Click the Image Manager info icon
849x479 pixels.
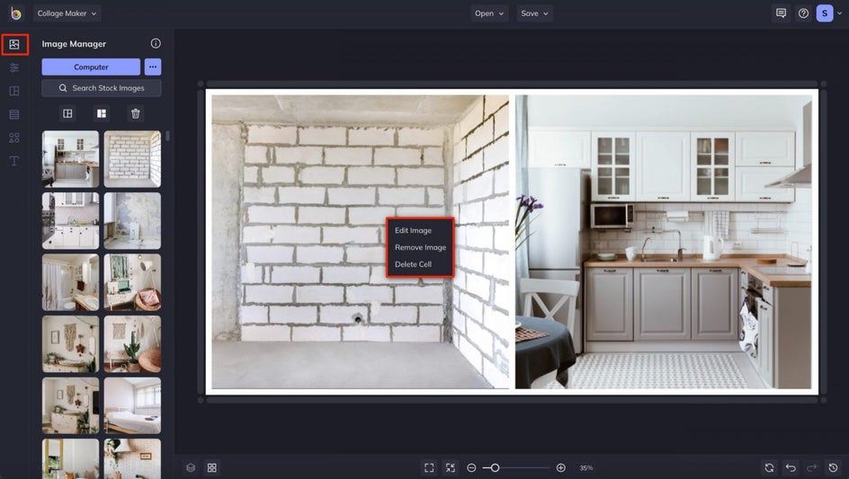(156, 43)
